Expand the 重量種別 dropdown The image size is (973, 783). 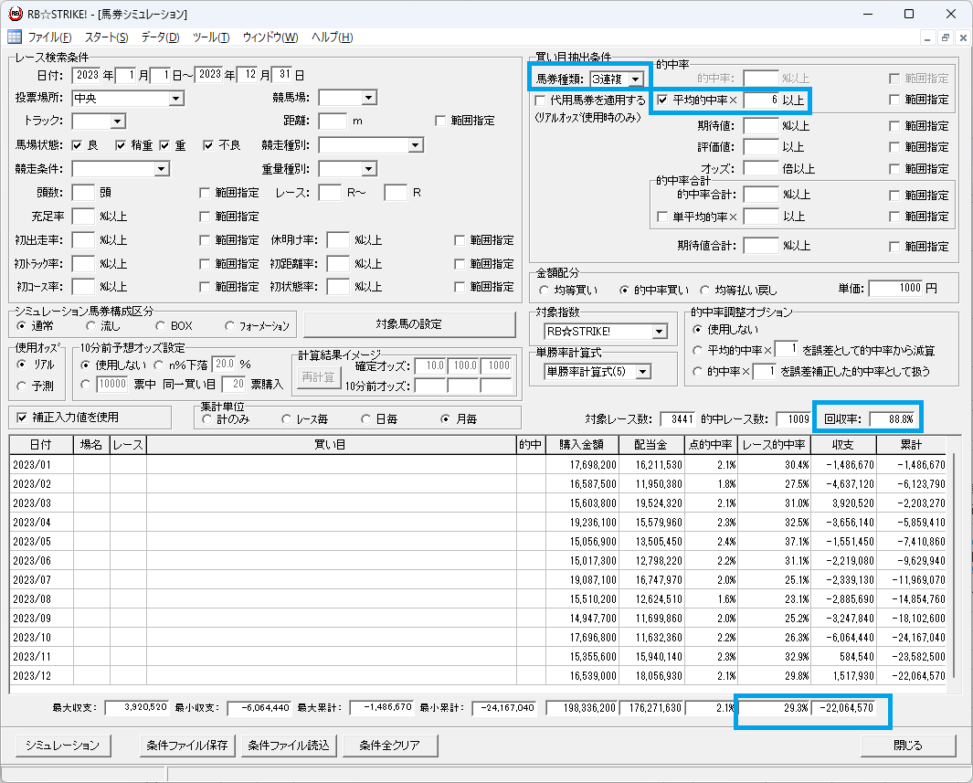369,169
